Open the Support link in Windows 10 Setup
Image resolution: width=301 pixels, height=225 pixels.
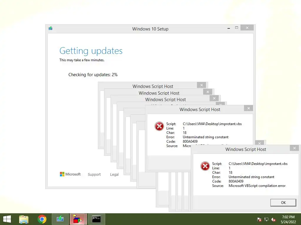click(94, 175)
